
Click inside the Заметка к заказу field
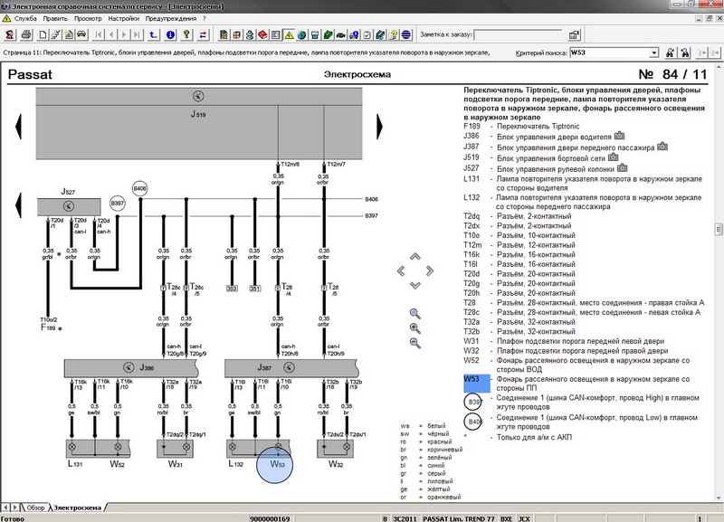[x=518, y=34]
